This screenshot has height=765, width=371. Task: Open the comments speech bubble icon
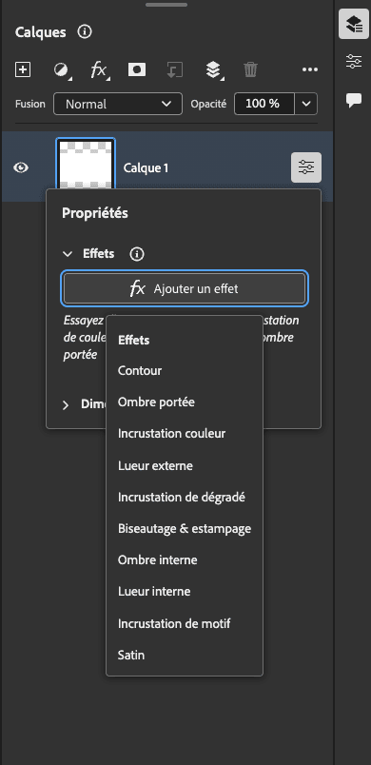pos(354,100)
